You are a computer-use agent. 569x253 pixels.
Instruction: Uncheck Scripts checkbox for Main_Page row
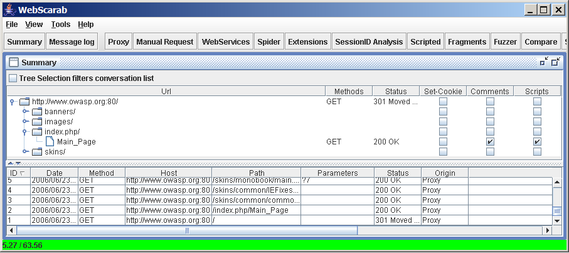tap(538, 141)
